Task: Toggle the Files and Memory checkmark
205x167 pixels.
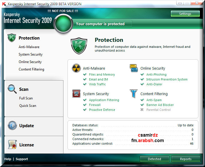Action: pos(85,74)
